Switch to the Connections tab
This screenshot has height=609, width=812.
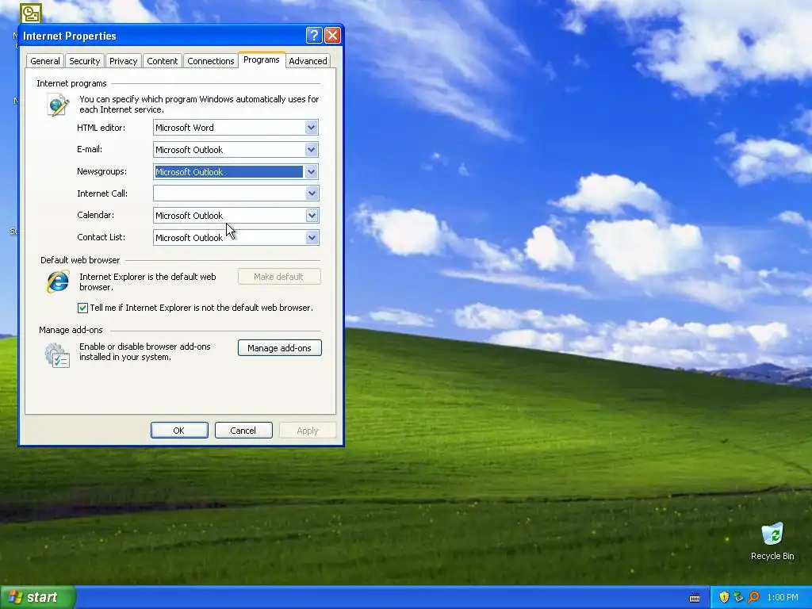click(211, 61)
